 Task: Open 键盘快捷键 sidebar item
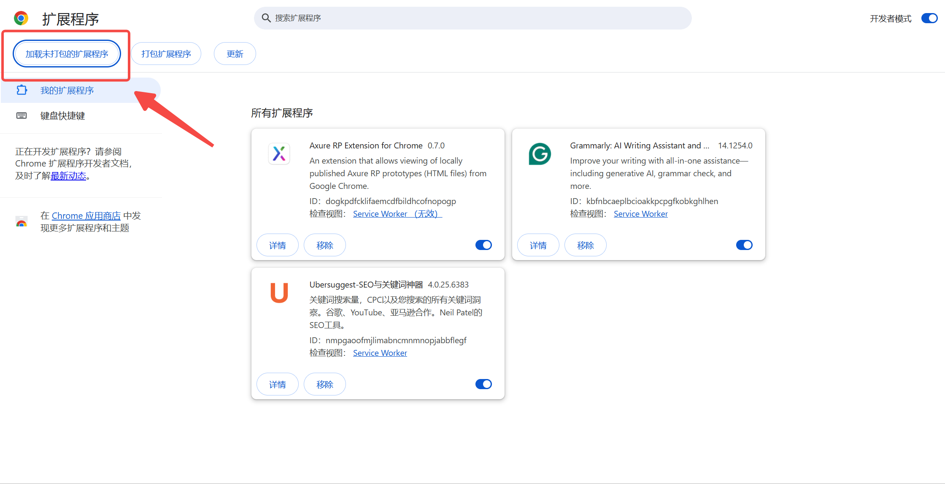click(x=62, y=116)
